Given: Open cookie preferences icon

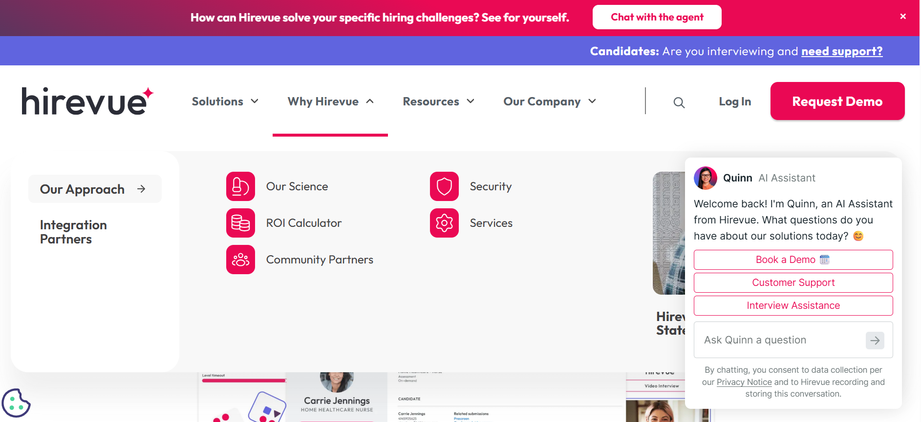Looking at the screenshot, I should [16, 403].
